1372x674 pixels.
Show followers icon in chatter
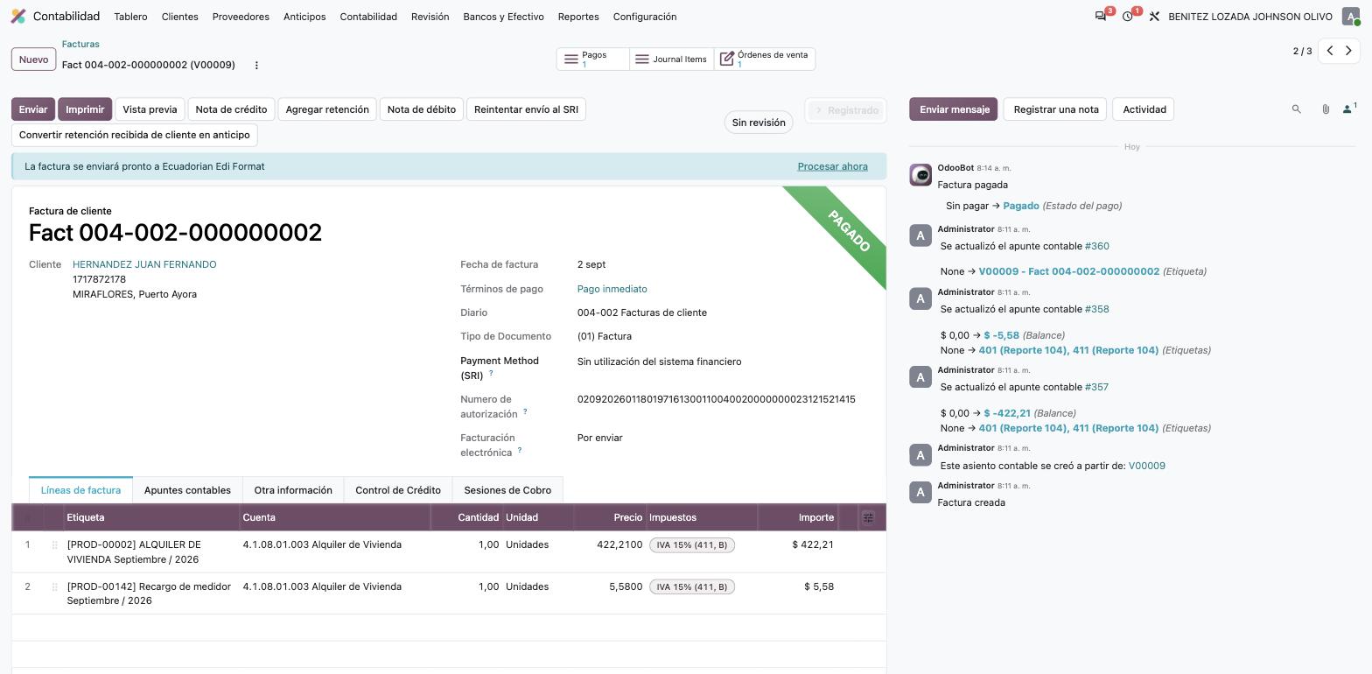coord(1349,109)
